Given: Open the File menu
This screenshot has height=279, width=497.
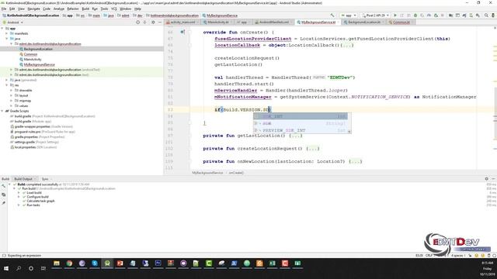Looking at the screenshot, I should [x=4, y=9].
